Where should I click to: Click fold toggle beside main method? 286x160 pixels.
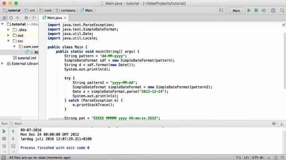tap(46, 52)
